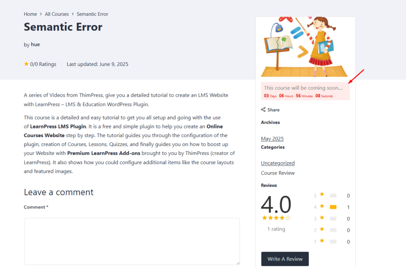
Task: Open the May 2025 archive link
Action: point(272,139)
